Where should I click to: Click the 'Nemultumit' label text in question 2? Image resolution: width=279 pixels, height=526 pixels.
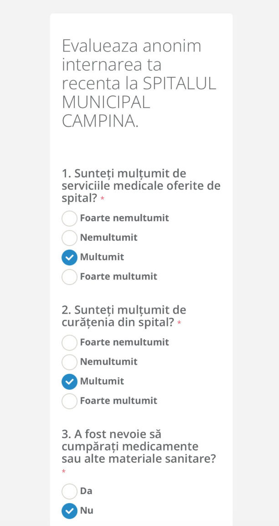tap(108, 361)
